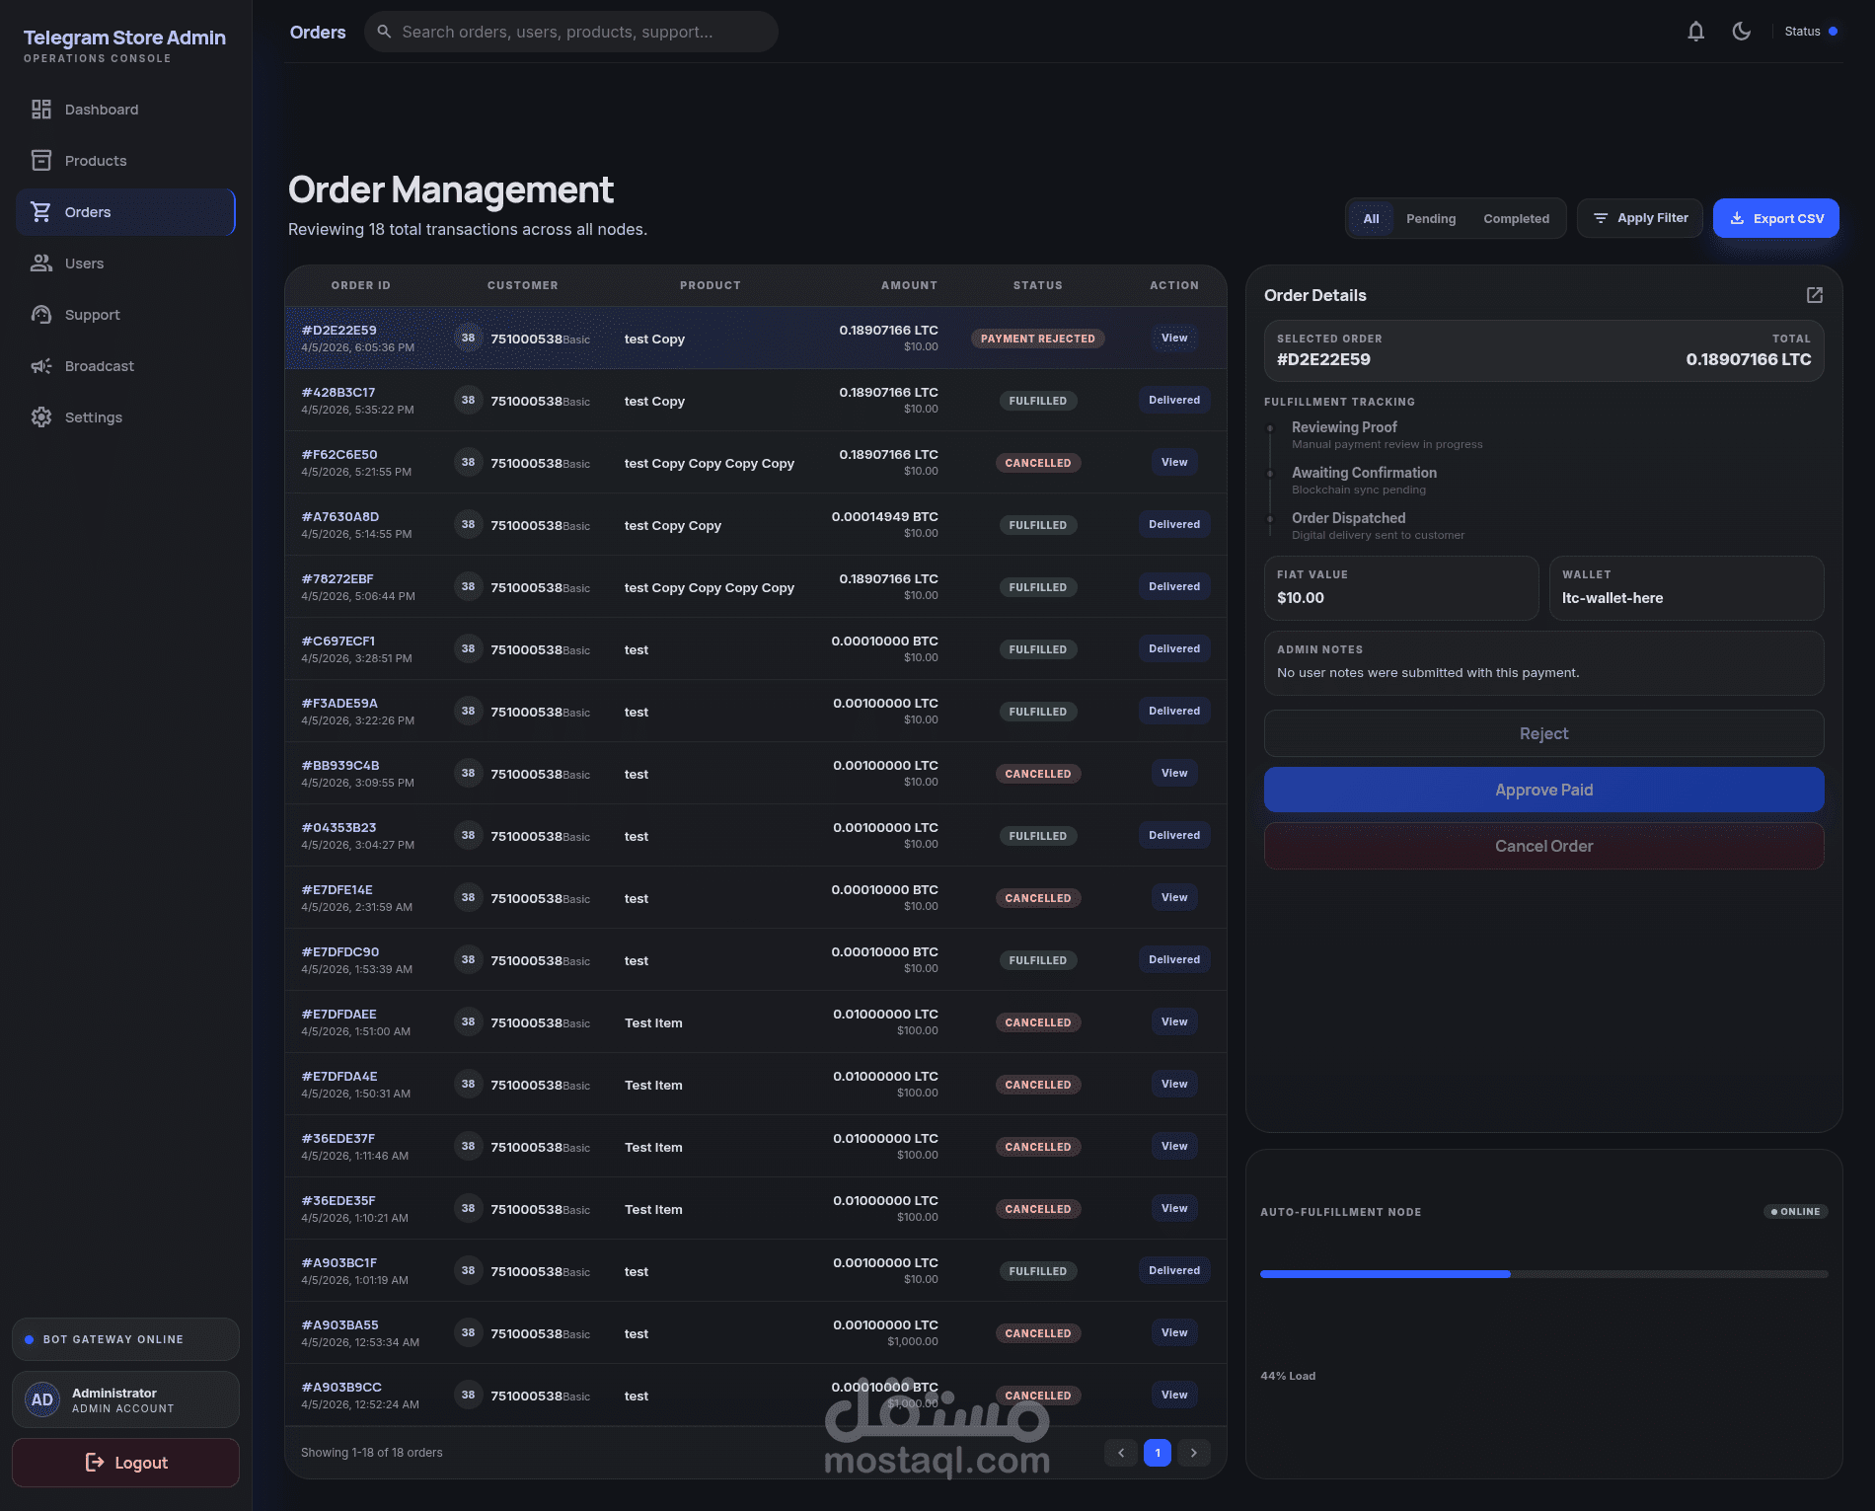Open the Settings gear icon

click(x=40, y=417)
